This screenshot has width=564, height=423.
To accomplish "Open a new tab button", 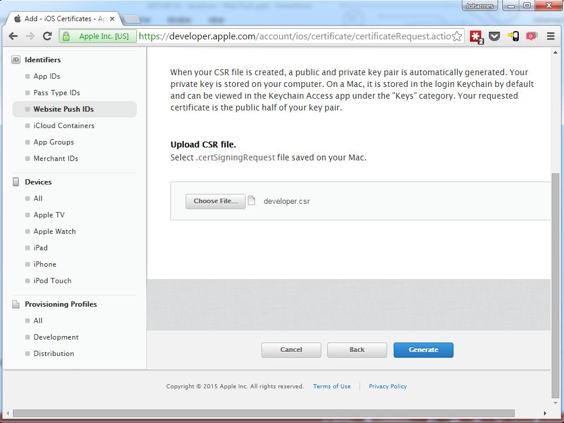I will (x=131, y=19).
